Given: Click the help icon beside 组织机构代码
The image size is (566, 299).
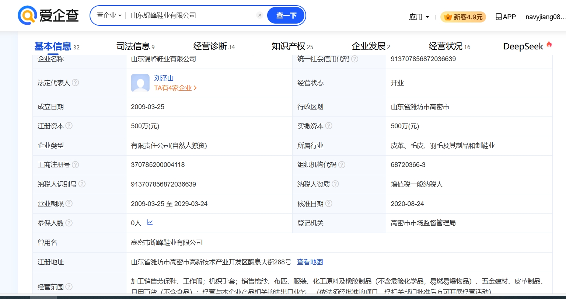Looking at the screenshot, I should (x=342, y=165).
